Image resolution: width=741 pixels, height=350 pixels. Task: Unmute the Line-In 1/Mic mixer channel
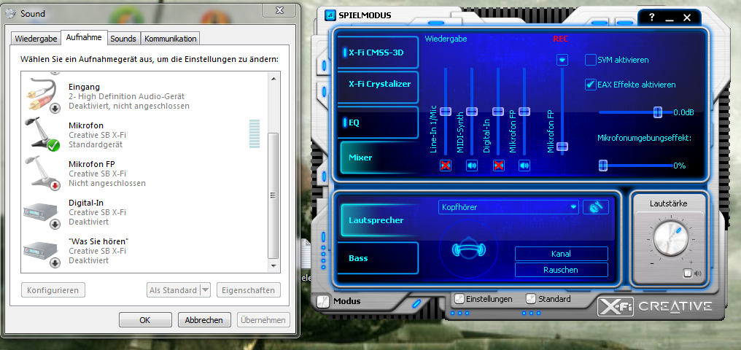(x=445, y=166)
